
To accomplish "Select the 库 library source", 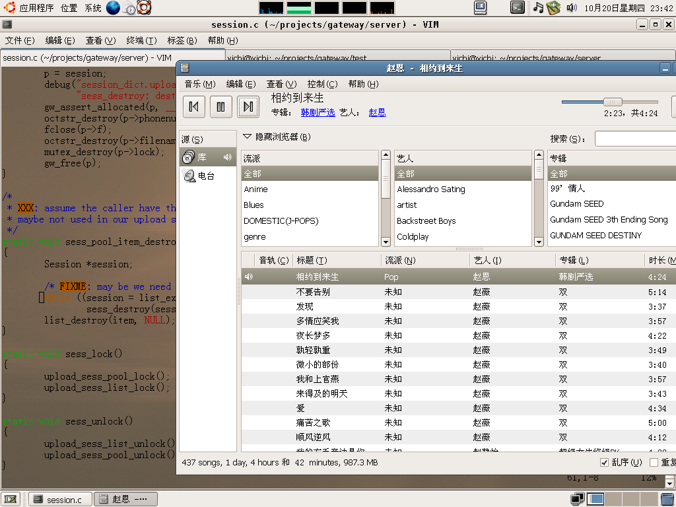I will [208, 157].
